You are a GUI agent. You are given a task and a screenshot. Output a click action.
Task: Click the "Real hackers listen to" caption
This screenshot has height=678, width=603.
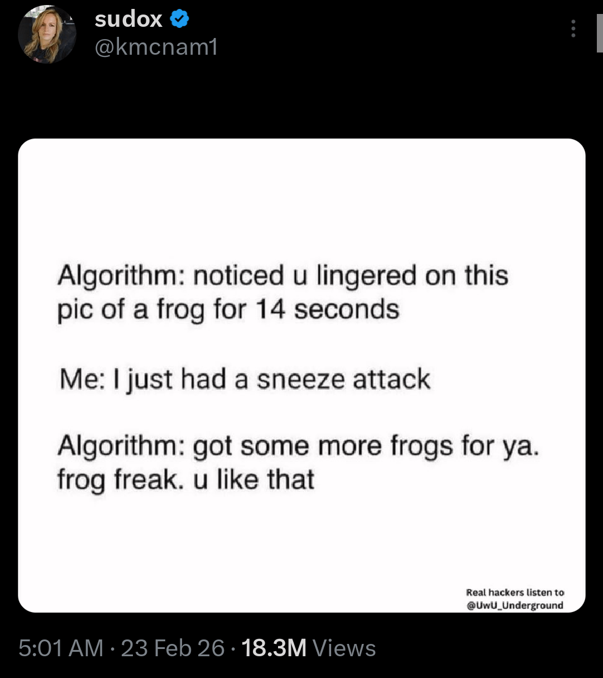pos(515,592)
